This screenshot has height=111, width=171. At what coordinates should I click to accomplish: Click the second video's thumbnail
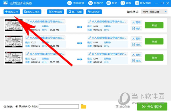[14, 42]
